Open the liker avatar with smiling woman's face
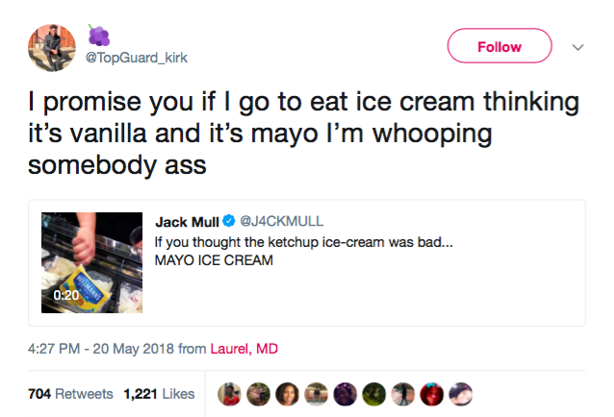614x417 pixels. tap(289, 394)
